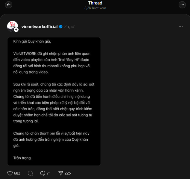Click the 225 shares count

click(68, 173)
